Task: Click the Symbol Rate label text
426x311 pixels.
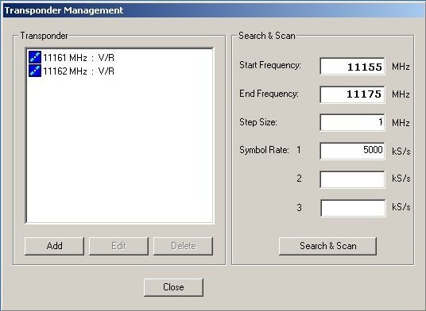Action: click(264, 150)
